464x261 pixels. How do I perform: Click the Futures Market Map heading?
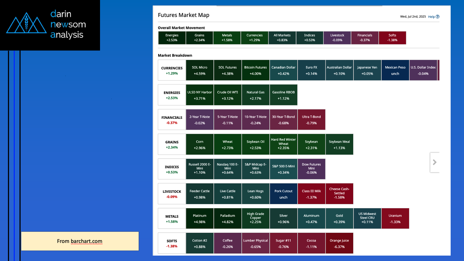183,15
